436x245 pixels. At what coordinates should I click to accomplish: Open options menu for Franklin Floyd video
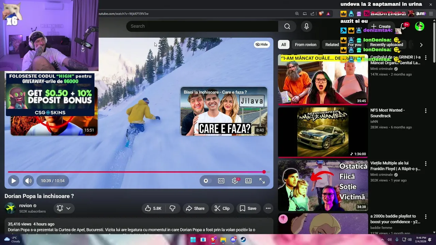(425, 164)
